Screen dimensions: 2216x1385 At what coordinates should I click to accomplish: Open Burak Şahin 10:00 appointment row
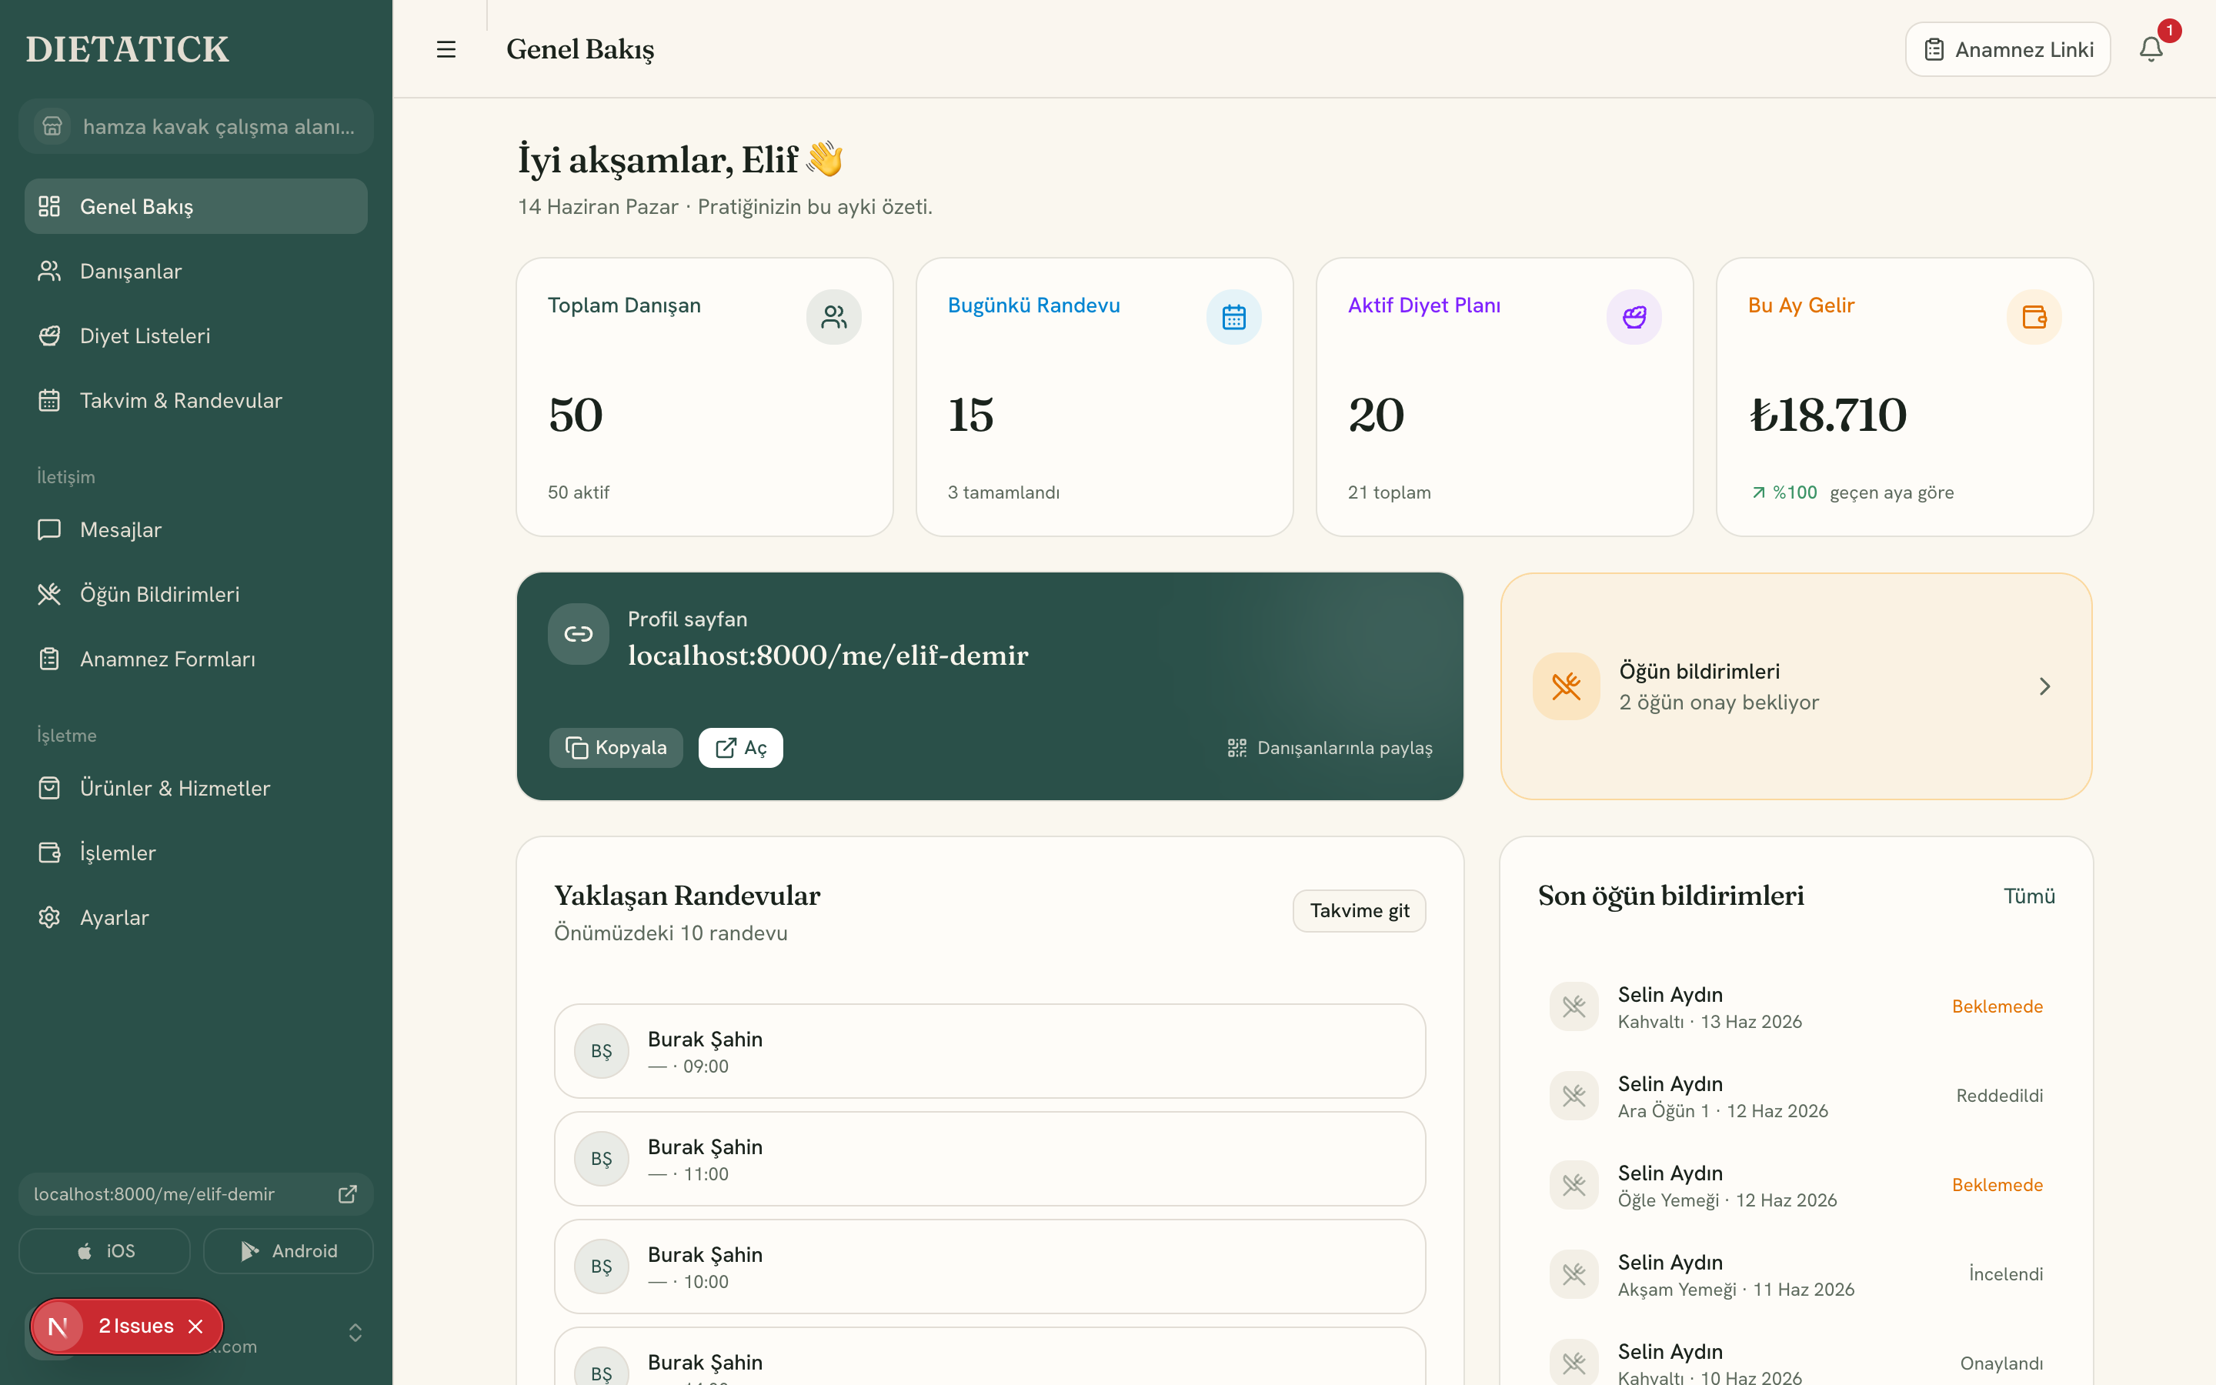(990, 1266)
